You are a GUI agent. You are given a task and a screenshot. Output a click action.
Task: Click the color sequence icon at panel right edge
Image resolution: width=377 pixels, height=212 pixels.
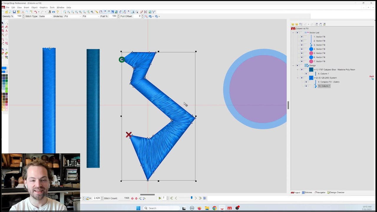pyautogui.click(x=372, y=77)
